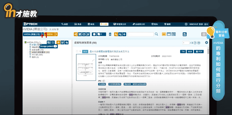Expand the orange nVIDIA dropdown arrow
The height and width of the screenshot is (115, 232).
point(57,34)
